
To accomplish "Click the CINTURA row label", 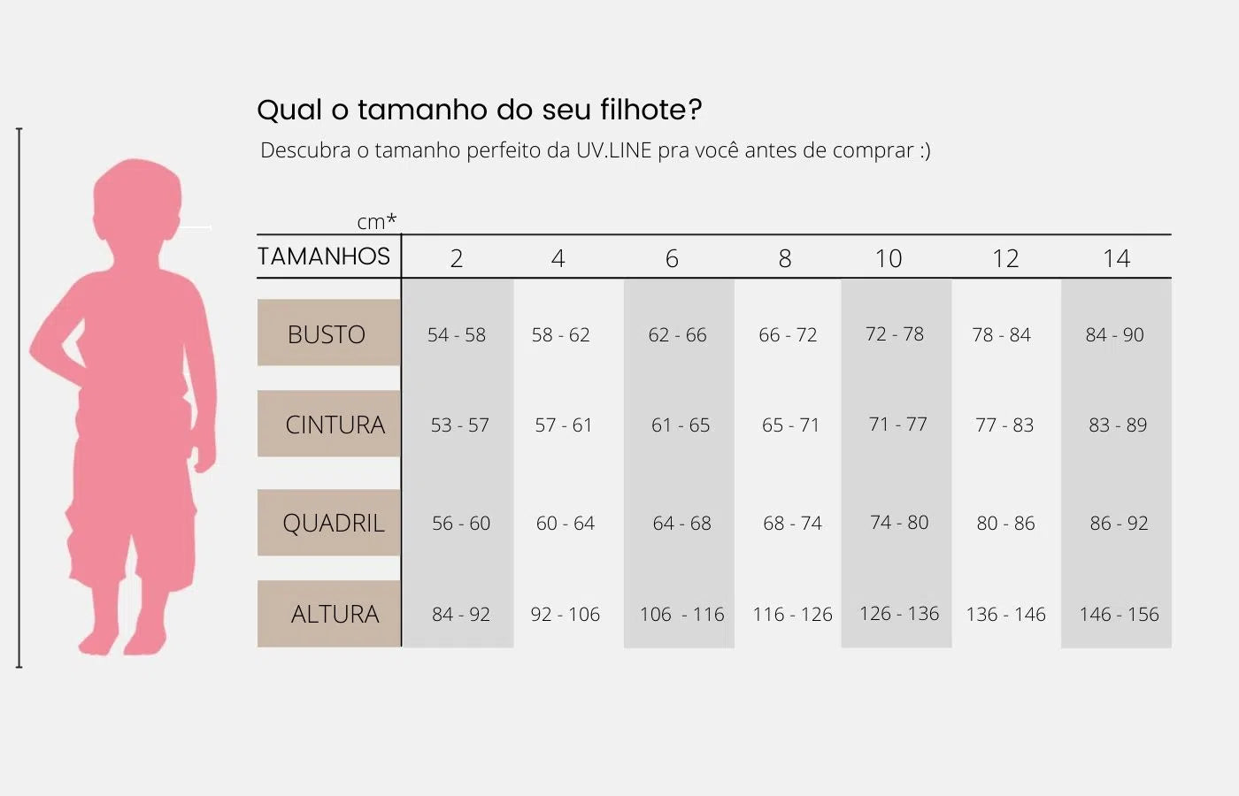I will coord(335,425).
